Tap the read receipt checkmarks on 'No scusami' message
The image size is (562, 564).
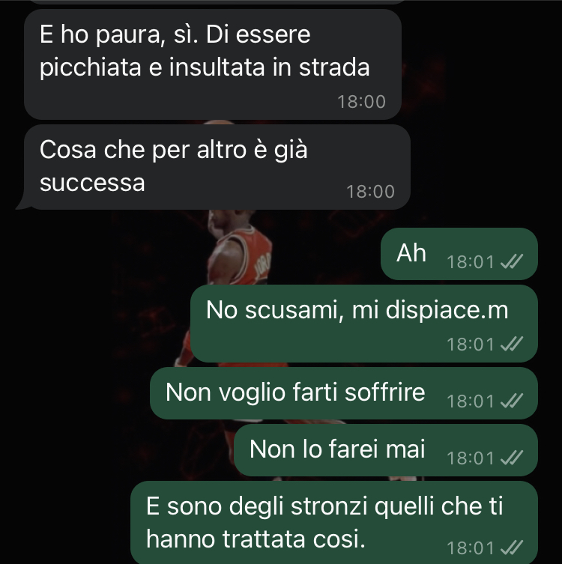(x=512, y=344)
